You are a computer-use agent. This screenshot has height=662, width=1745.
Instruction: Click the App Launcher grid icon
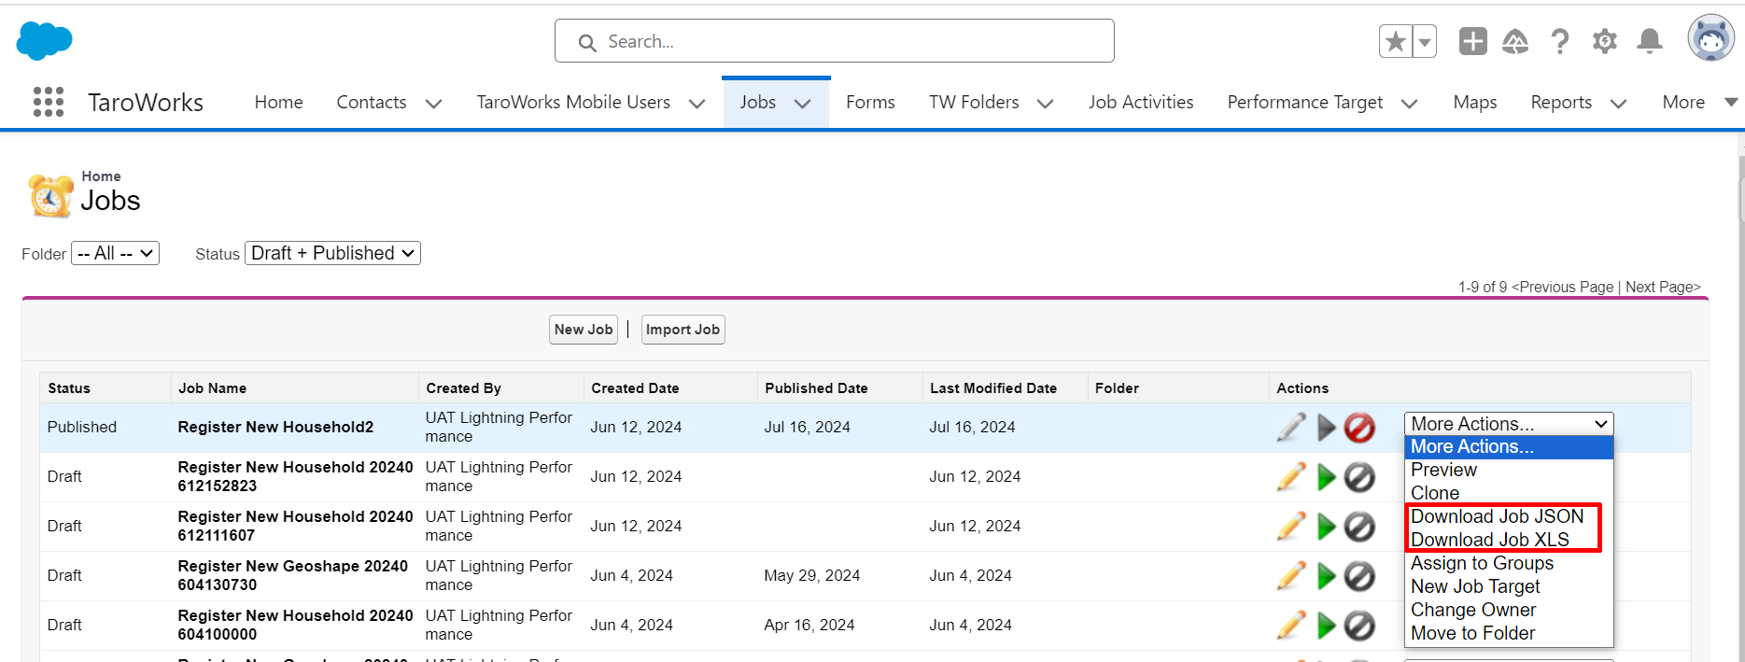(49, 102)
